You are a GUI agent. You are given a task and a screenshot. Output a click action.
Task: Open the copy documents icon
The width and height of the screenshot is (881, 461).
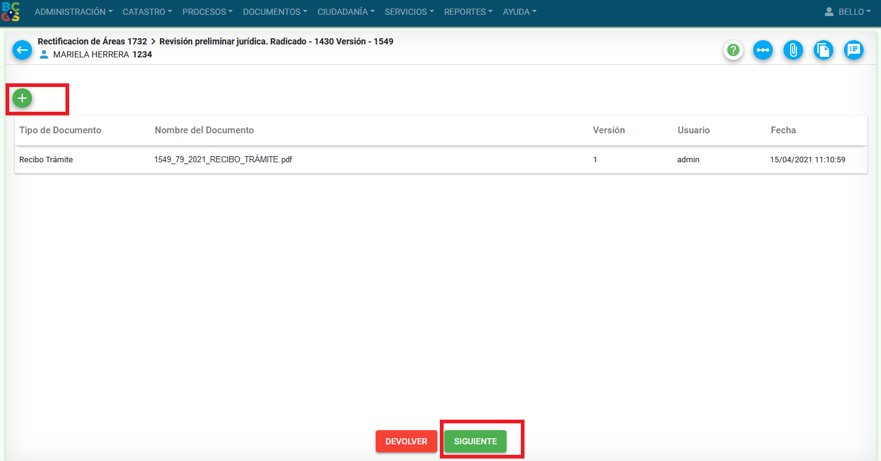point(823,51)
